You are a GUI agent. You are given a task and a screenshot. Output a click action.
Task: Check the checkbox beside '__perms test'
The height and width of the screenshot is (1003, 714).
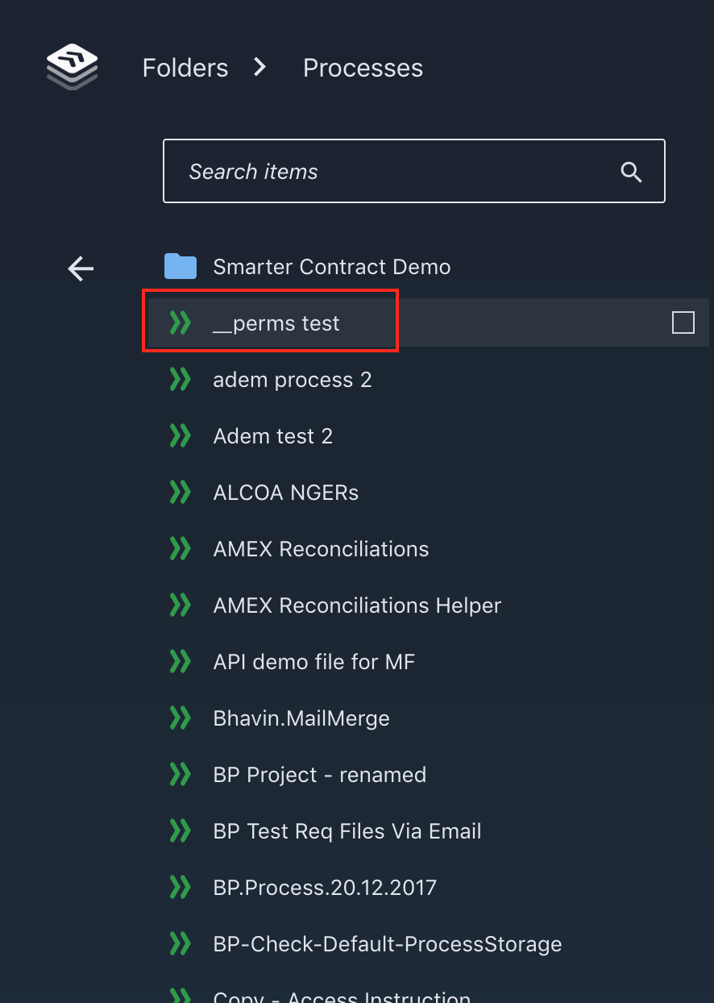point(683,322)
